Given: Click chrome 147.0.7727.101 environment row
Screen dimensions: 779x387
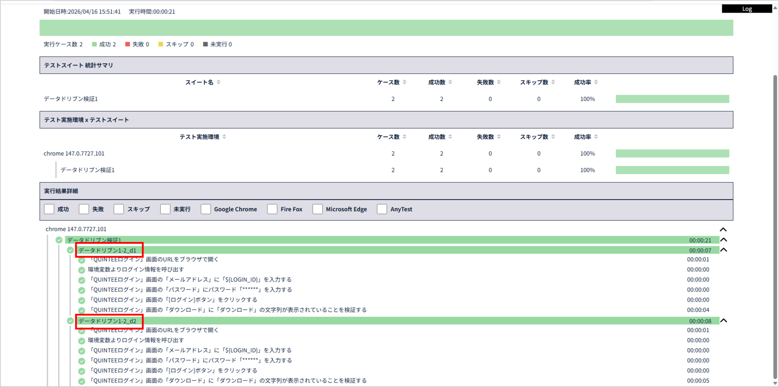Looking at the screenshot, I should [74, 153].
